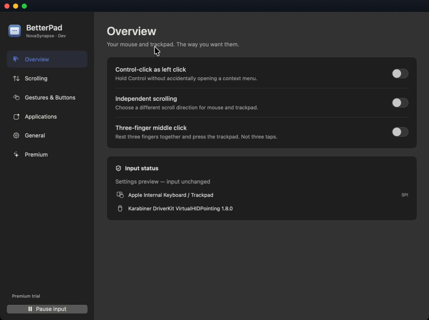Viewport: 429px width, 320px height.
Task: Click the Scrolling up-down arrows icon
Action: coord(16,78)
